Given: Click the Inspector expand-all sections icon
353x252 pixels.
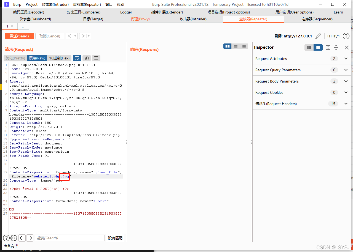Looking at the screenshot, I should (x=328, y=47).
